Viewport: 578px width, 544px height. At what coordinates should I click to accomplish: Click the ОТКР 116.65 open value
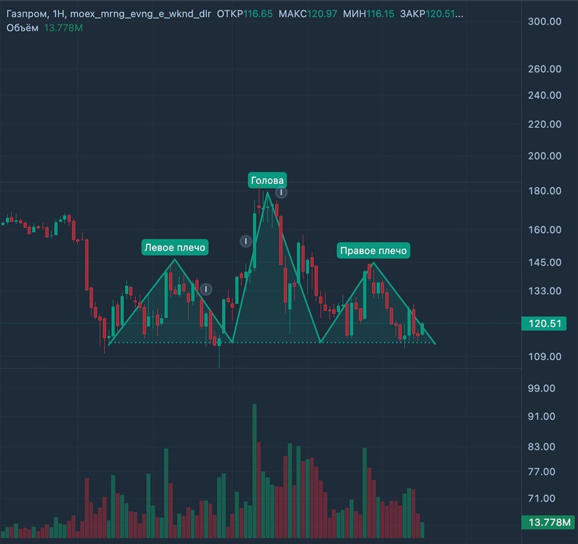pos(244,14)
